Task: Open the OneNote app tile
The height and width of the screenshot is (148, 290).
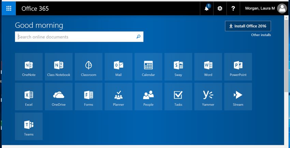Action: point(29,67)
